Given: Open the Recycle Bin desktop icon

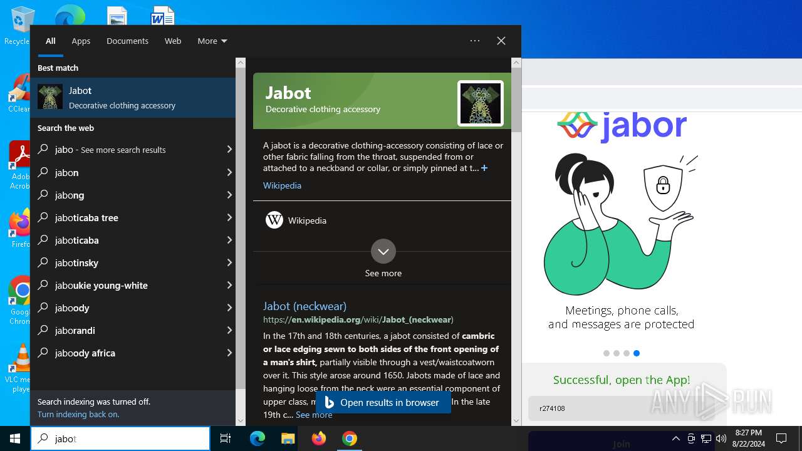Looking at the screenshot, I should 19,26.
